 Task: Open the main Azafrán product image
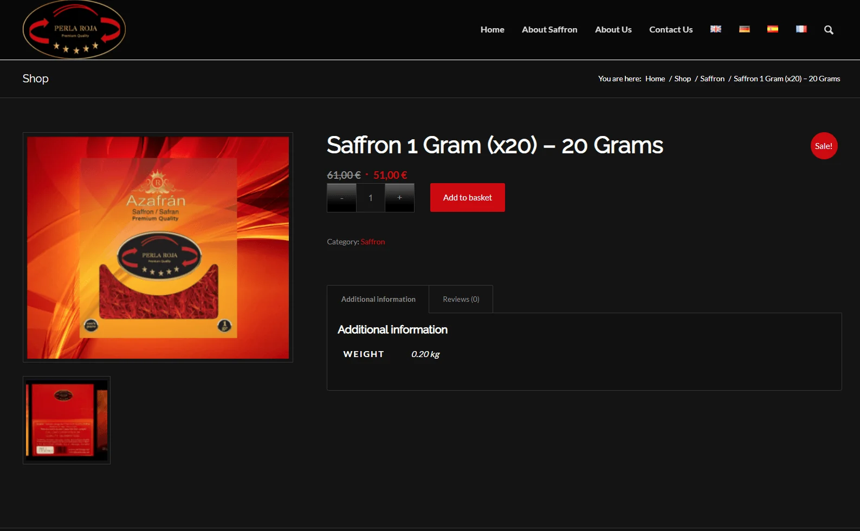[158, 248]
